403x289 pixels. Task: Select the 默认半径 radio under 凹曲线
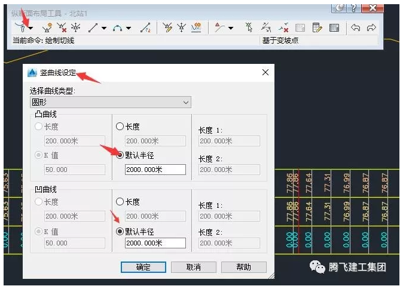click(x=120, y=232)
